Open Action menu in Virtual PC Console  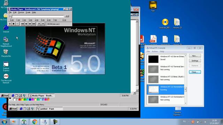[155, 51]
